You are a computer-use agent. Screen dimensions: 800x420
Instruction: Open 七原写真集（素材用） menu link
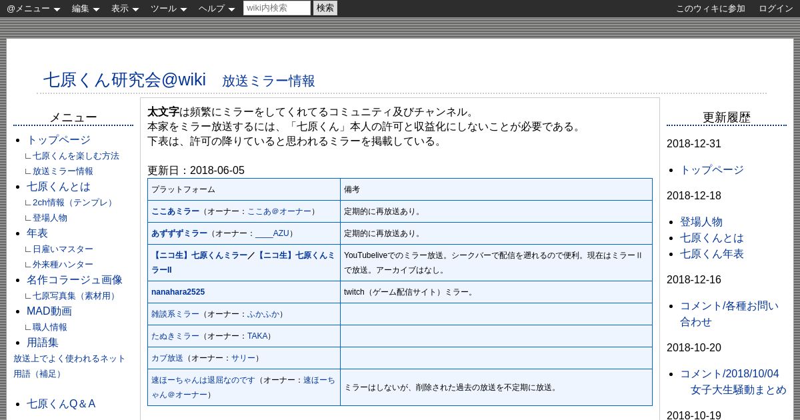pyautogui.click(x=76, y=296)
